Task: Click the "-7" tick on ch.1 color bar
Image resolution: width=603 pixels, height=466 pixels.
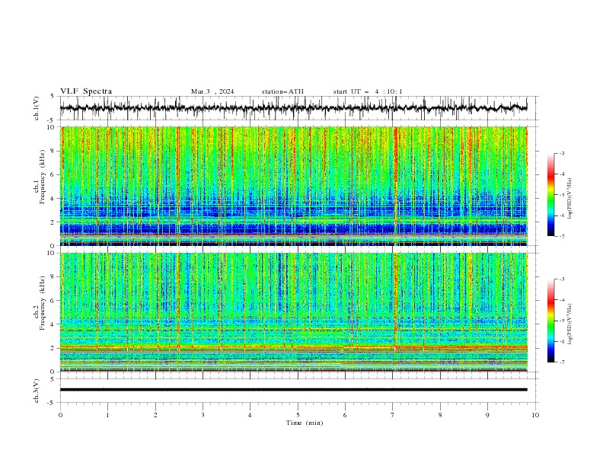Action: (562, 236)
